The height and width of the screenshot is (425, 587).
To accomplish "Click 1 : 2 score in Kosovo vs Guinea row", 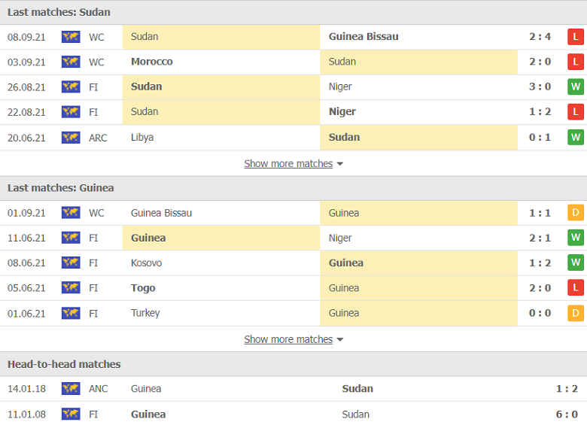I will pos(540,263).
